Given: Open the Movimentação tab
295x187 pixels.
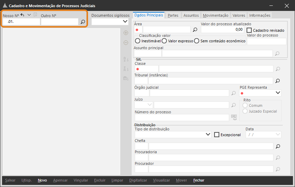Looking at the screenshot, I should 215,15.
